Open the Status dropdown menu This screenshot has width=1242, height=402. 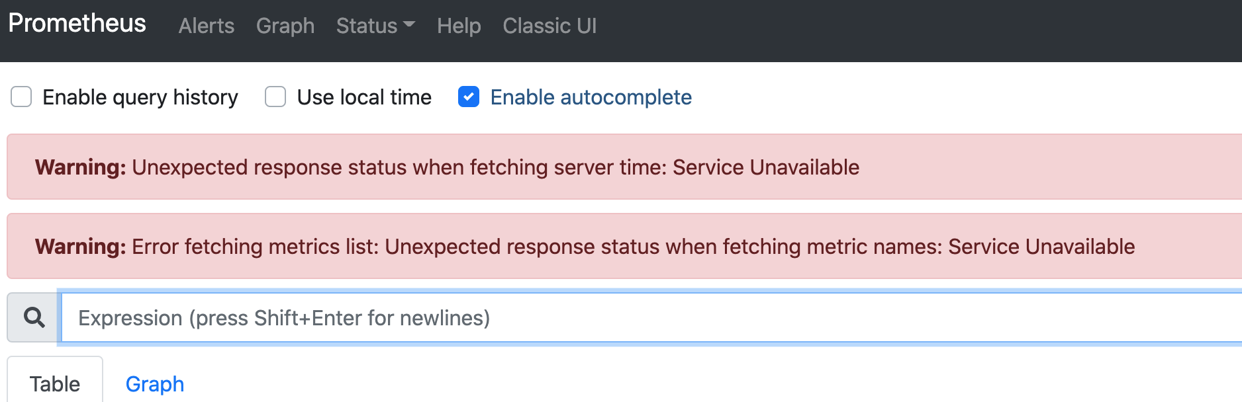pyautogui.click(x=367, y=26)
